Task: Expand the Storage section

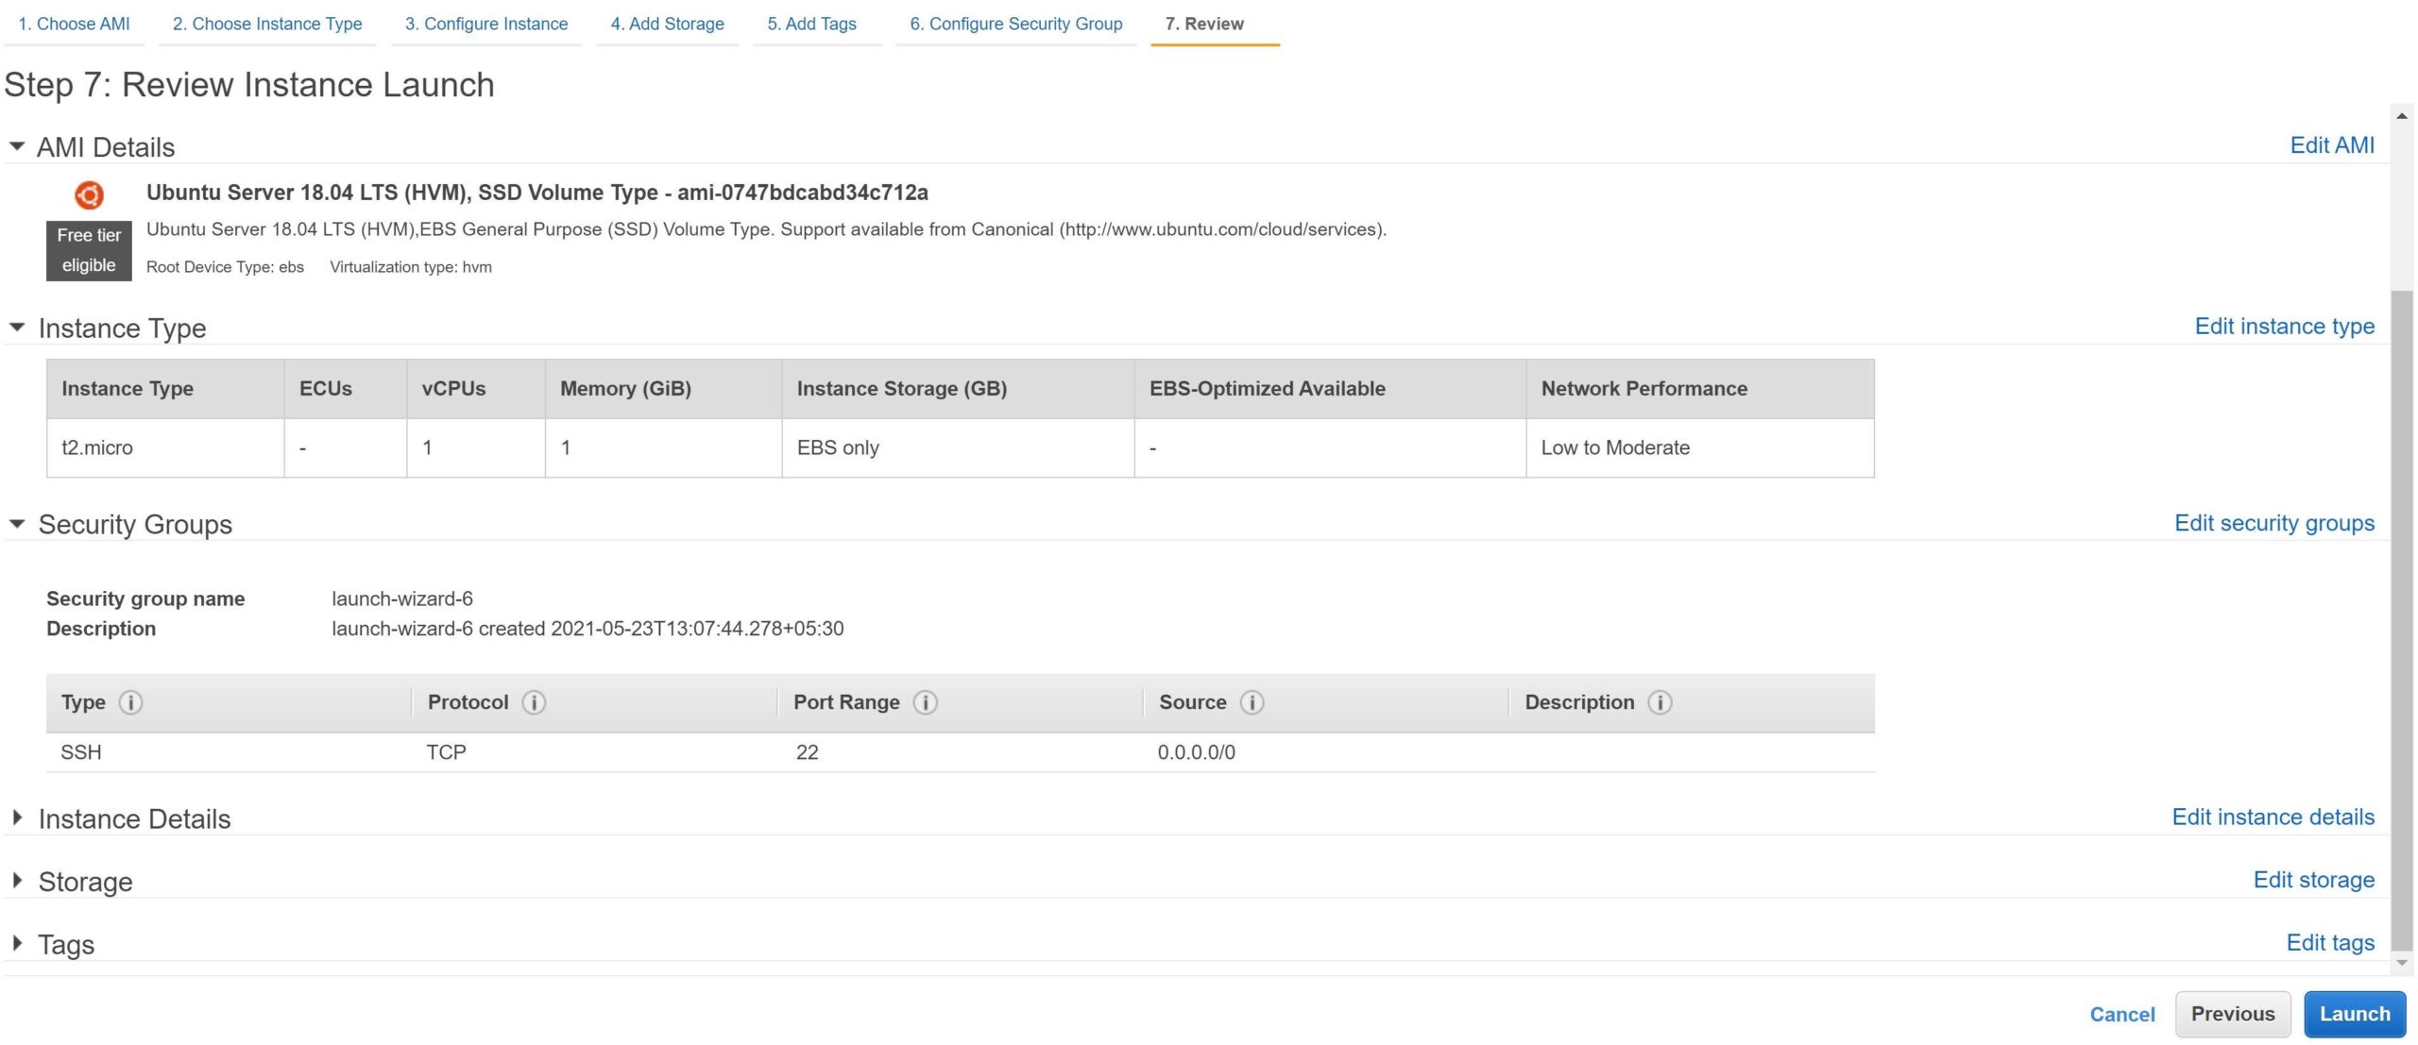Action: (17, 881)
